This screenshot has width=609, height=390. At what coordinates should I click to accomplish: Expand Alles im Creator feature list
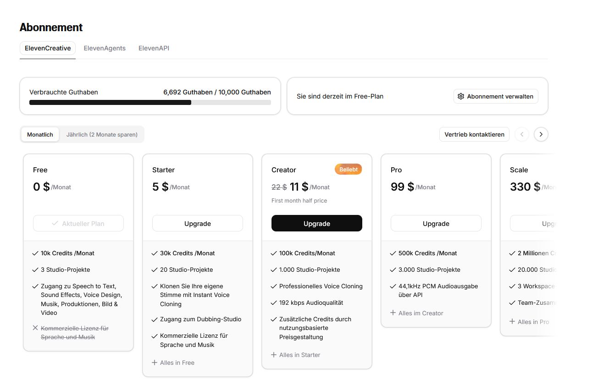coord(417,313)
